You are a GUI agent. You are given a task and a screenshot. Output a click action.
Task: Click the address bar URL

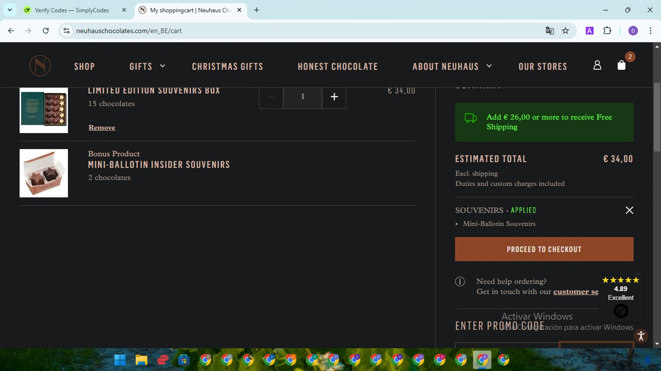click(129, 31)
